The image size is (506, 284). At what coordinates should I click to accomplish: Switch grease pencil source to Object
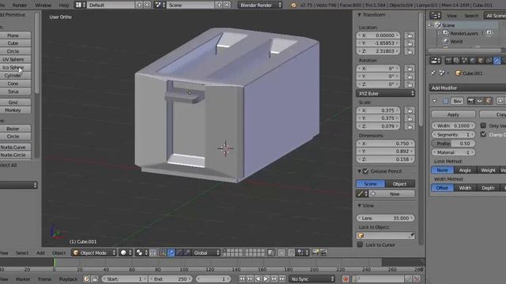400,184
